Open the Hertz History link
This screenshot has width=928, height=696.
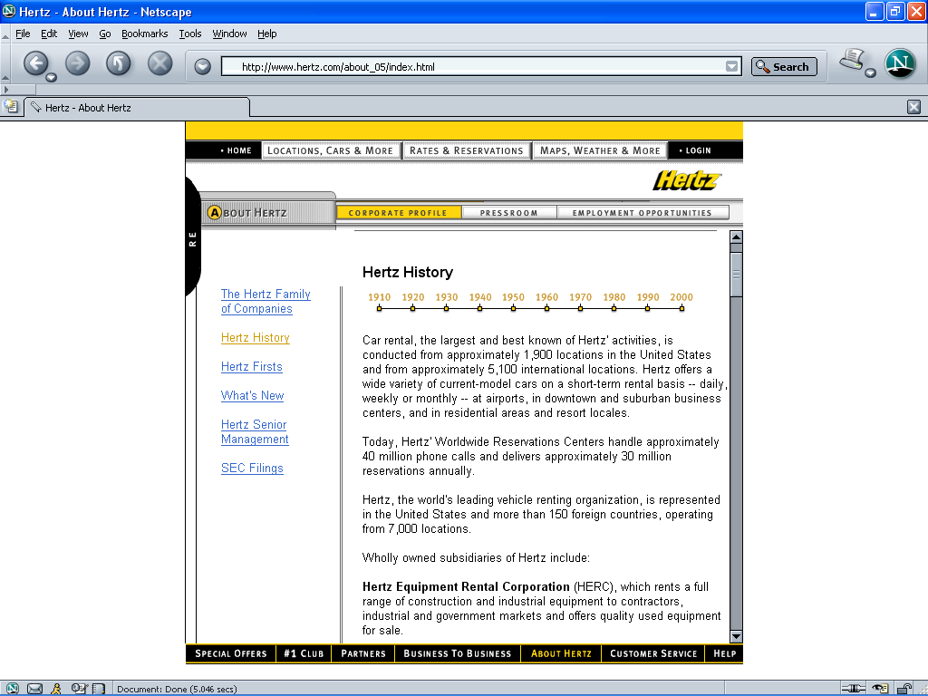(255, 337)
